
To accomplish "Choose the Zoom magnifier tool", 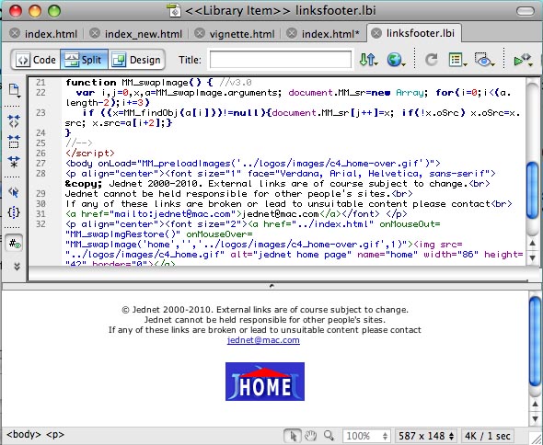I will coord(329,436).
